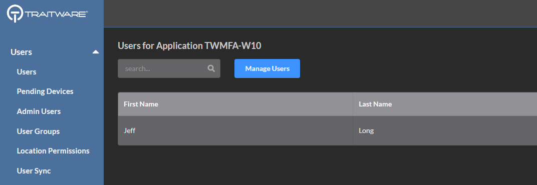Sort by First Name column header
Screen dimensions: 537x185
(x=141, y=104)
